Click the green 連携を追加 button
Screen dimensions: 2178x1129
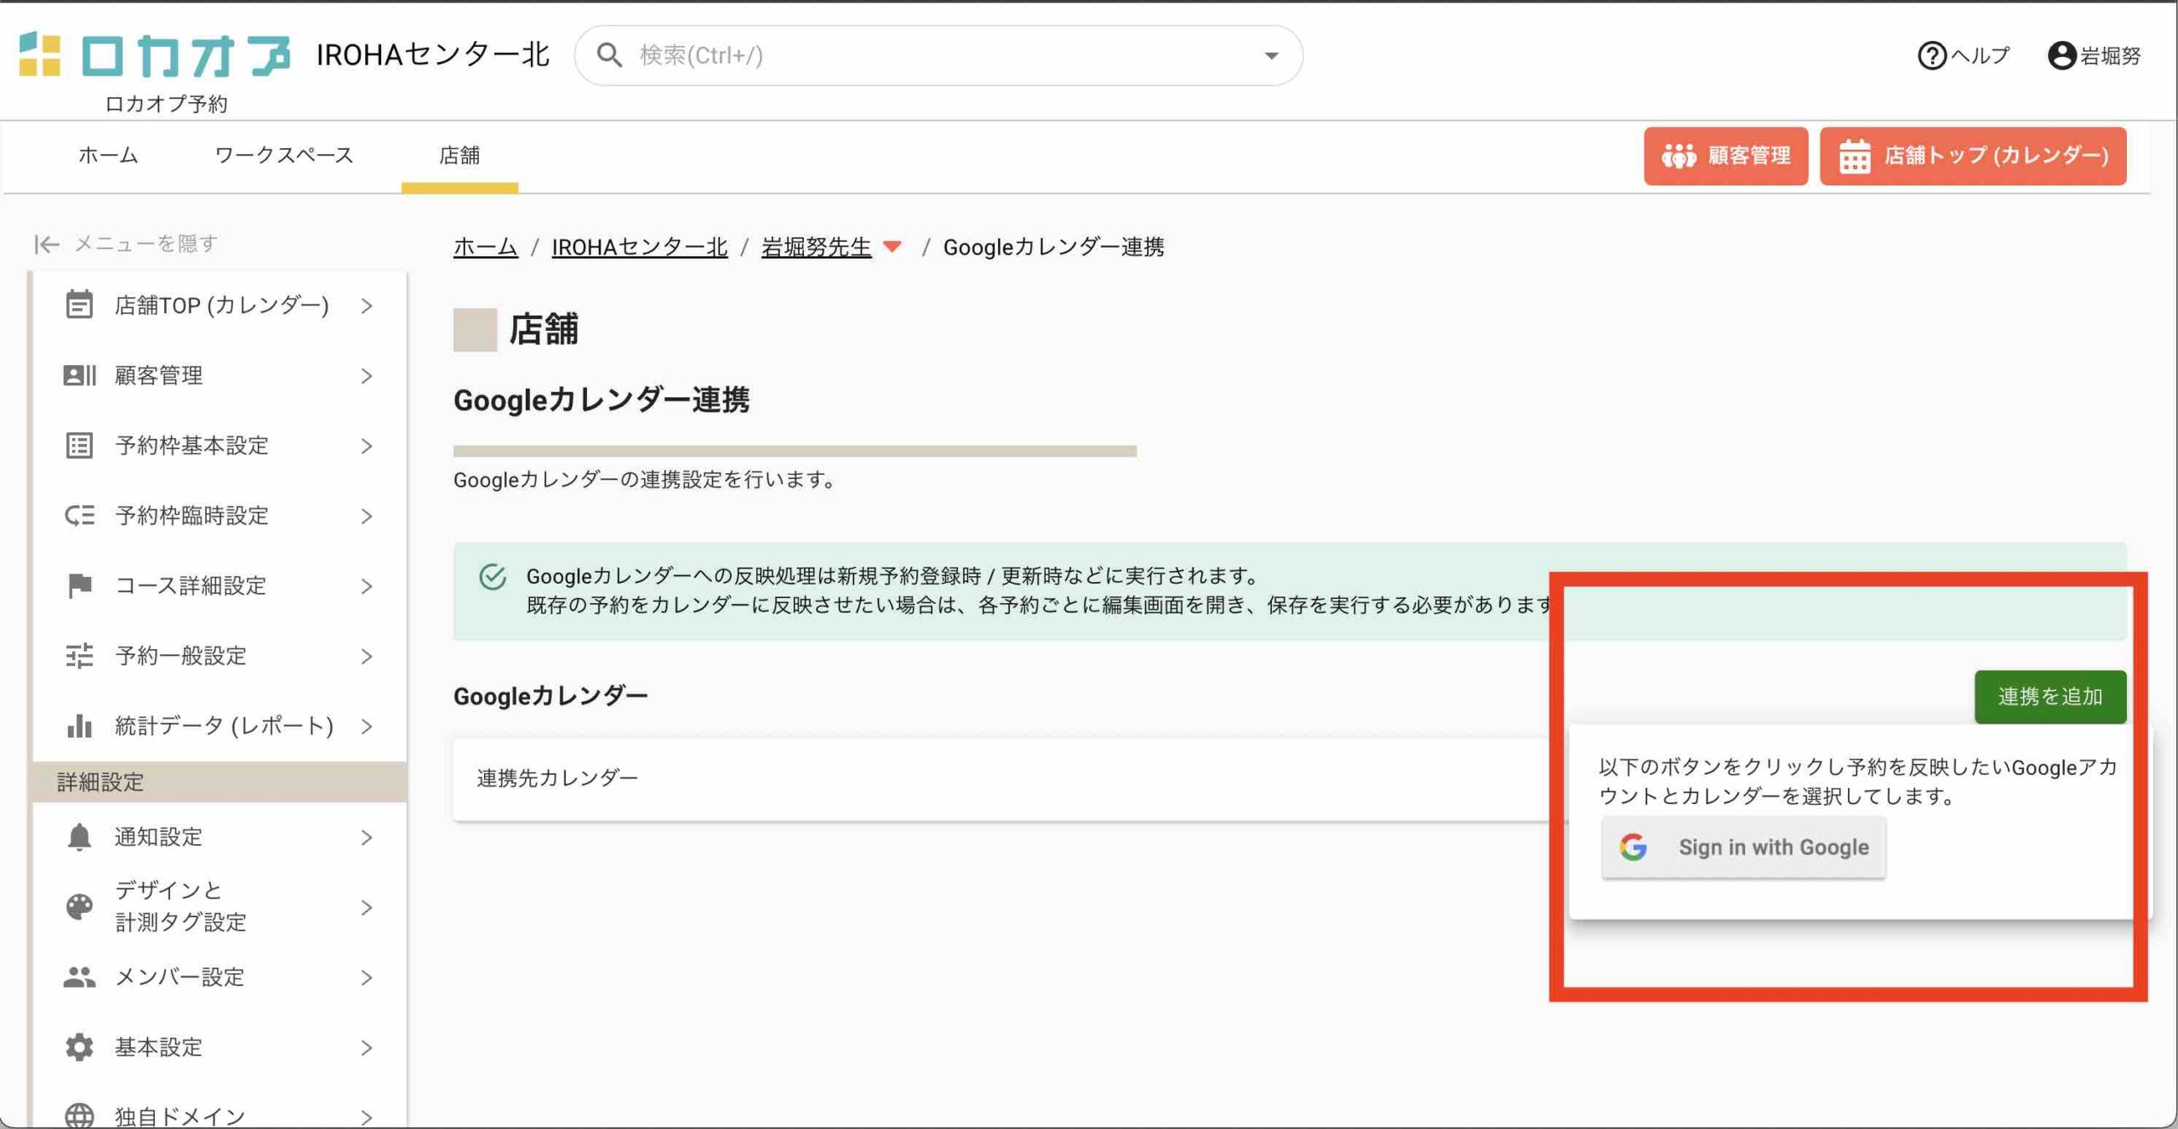click(2050, 697)
